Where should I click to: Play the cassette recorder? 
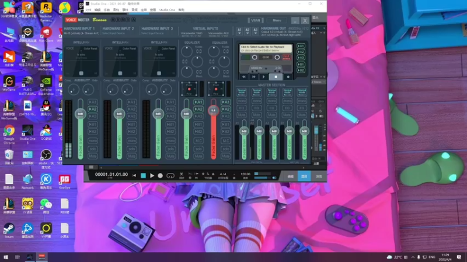click(264, 77)
